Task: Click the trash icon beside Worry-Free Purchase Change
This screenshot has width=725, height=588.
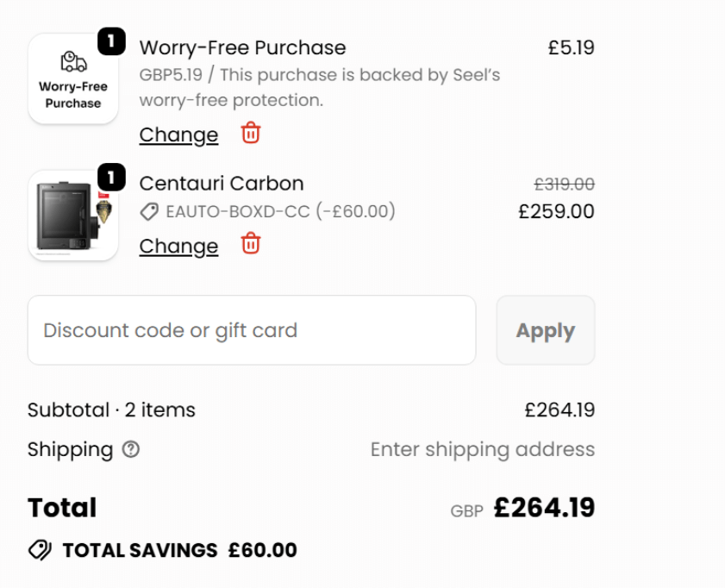Action: coord(249,134)
